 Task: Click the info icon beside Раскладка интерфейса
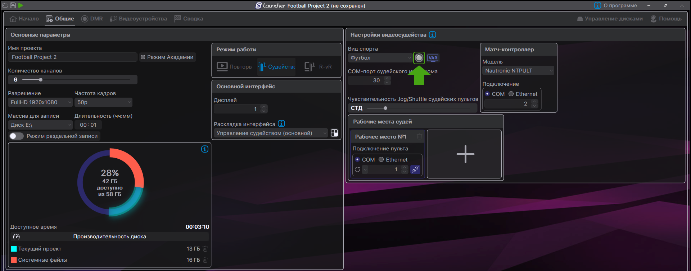(281, 124)
